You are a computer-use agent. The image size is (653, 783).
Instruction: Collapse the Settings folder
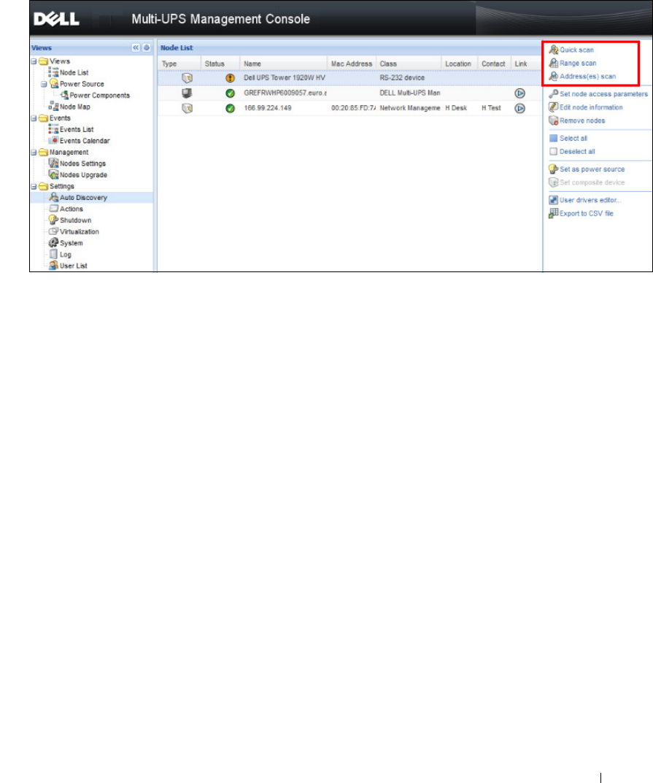[x=34, y=186]
